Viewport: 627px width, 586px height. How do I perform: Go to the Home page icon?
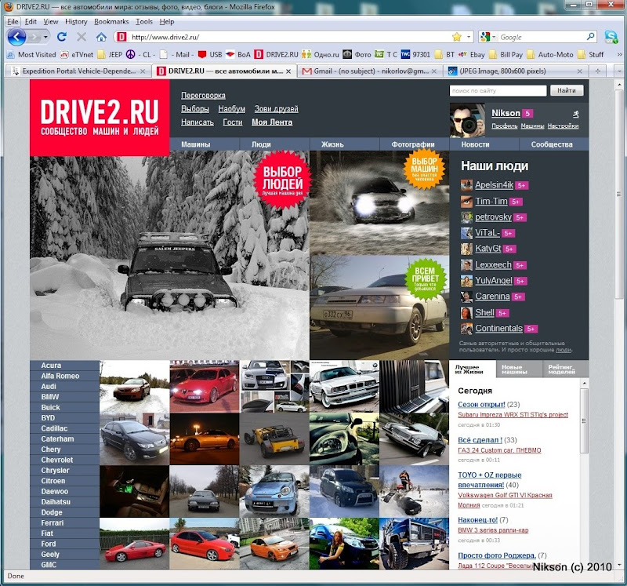click(101, 37)
